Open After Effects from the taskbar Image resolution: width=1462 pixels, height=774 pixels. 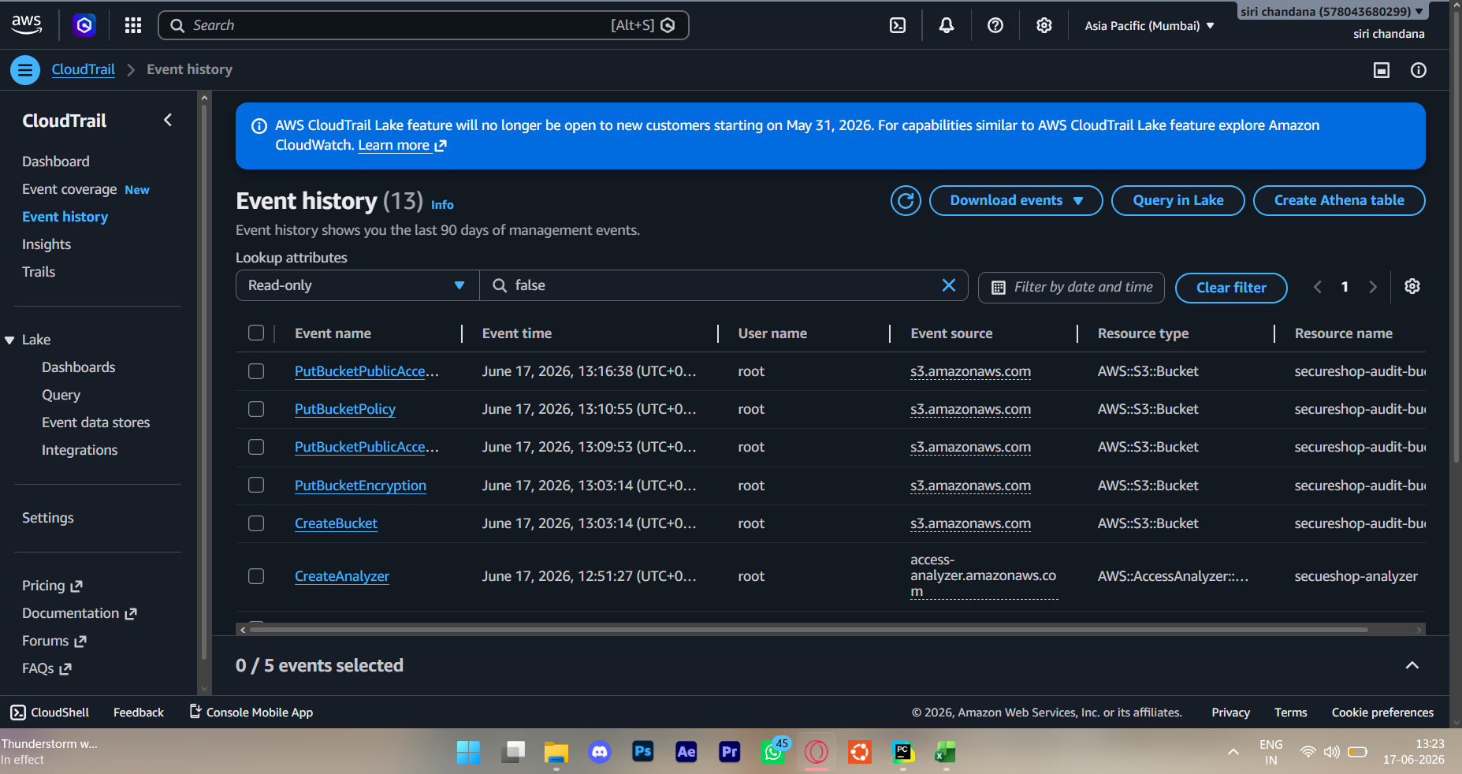(686, 752)
